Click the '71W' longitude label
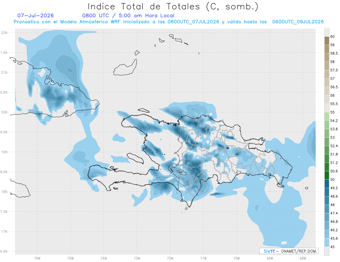 (203, 258)
